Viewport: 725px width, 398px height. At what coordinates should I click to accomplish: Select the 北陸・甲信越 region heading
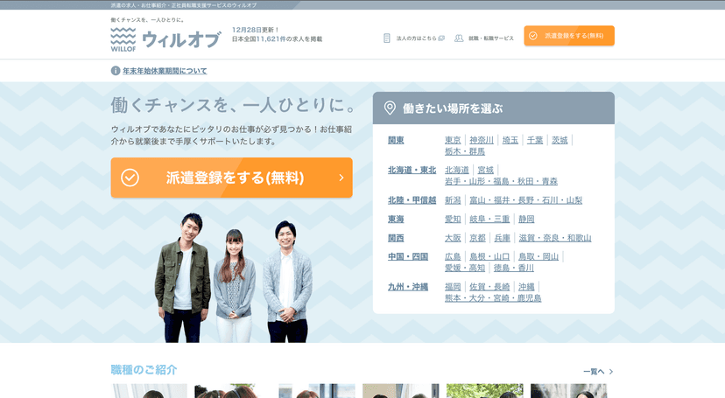[x=412, y=200]
